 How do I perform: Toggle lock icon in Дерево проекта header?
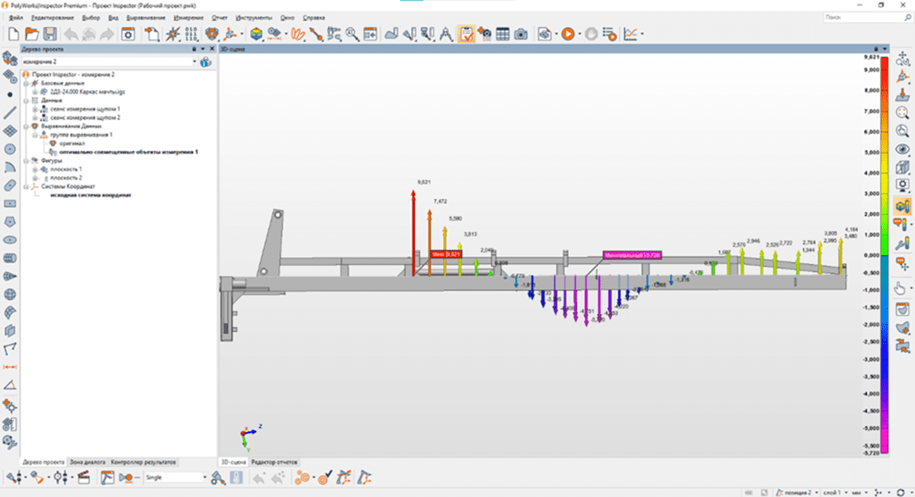coord(194,48)
